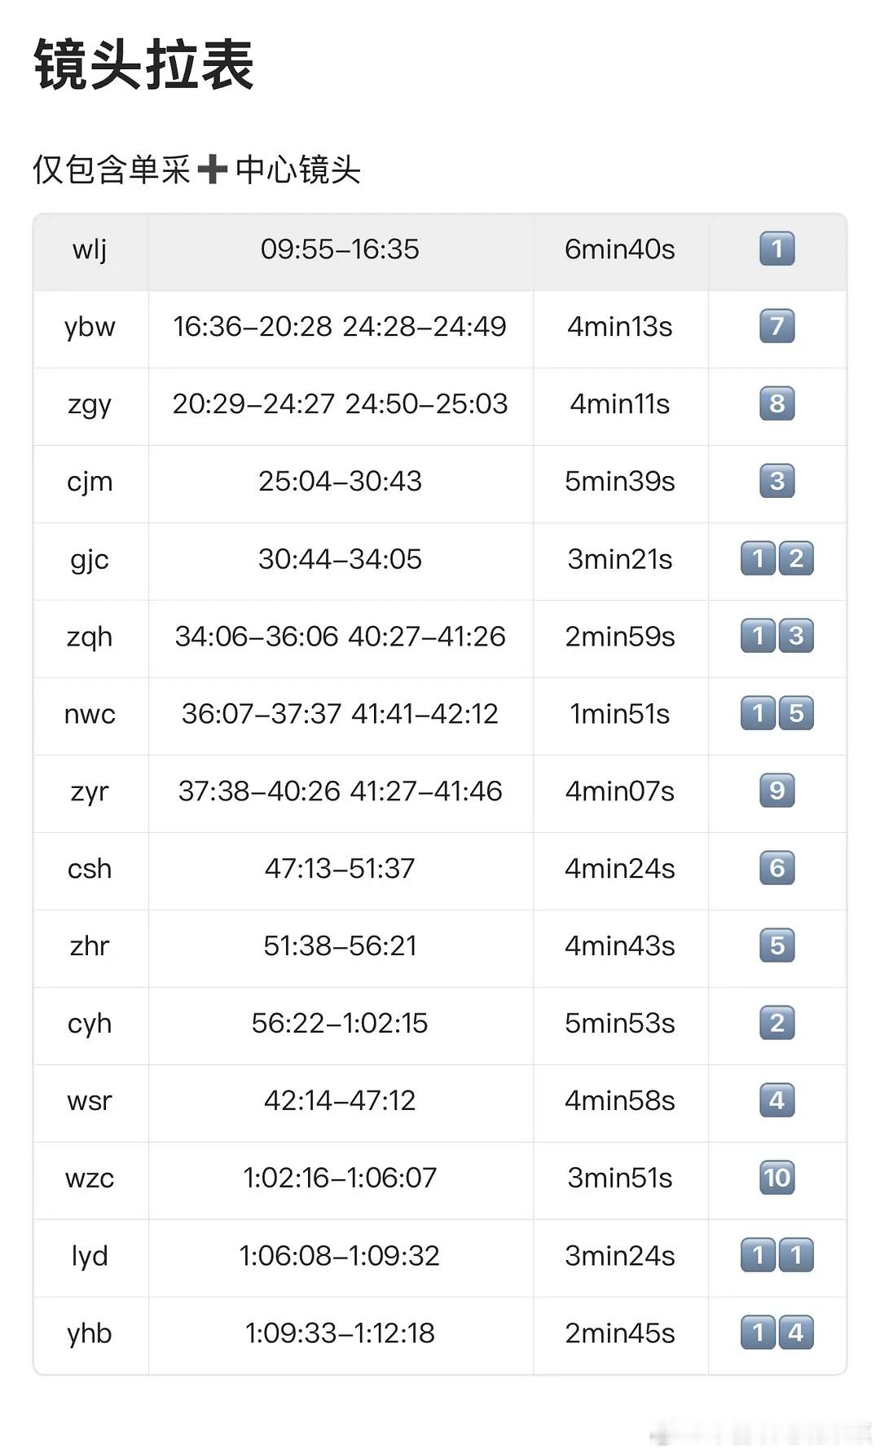Click the 5min53s duration for cyh
The height and width of the screenshot is (1454, 880).
tap(620, 1023)
